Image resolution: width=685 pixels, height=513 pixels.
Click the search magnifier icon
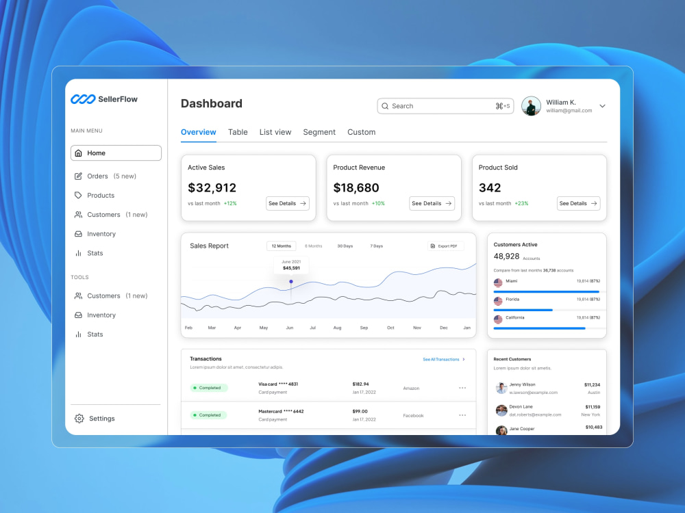pos(385,106)
